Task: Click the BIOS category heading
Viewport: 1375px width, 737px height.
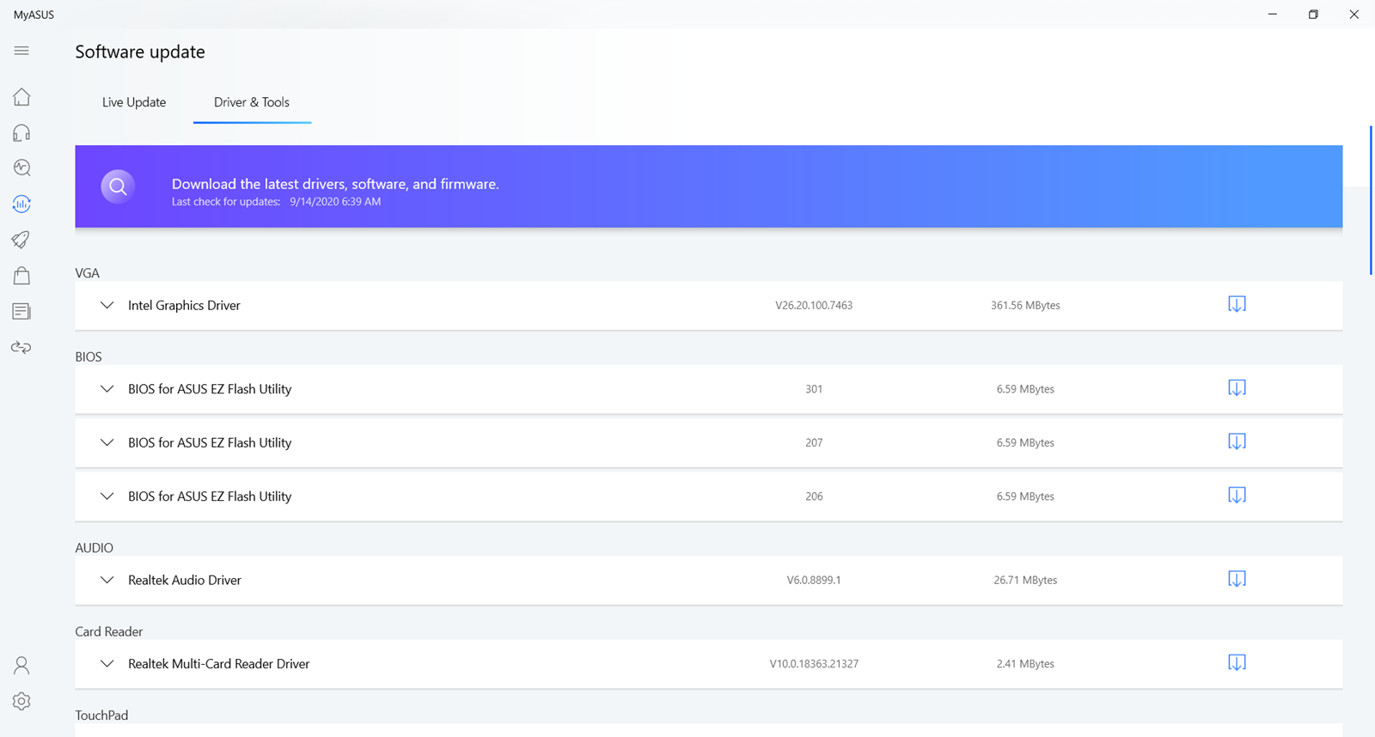Action: tap(88, 356)
